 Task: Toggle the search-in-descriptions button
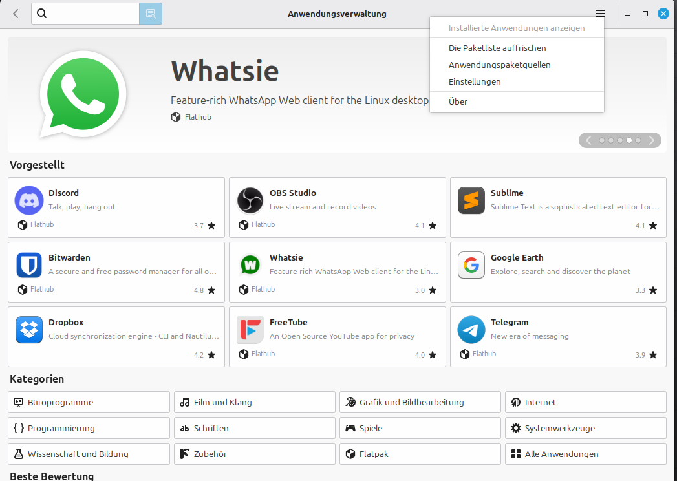pos(151,14)
